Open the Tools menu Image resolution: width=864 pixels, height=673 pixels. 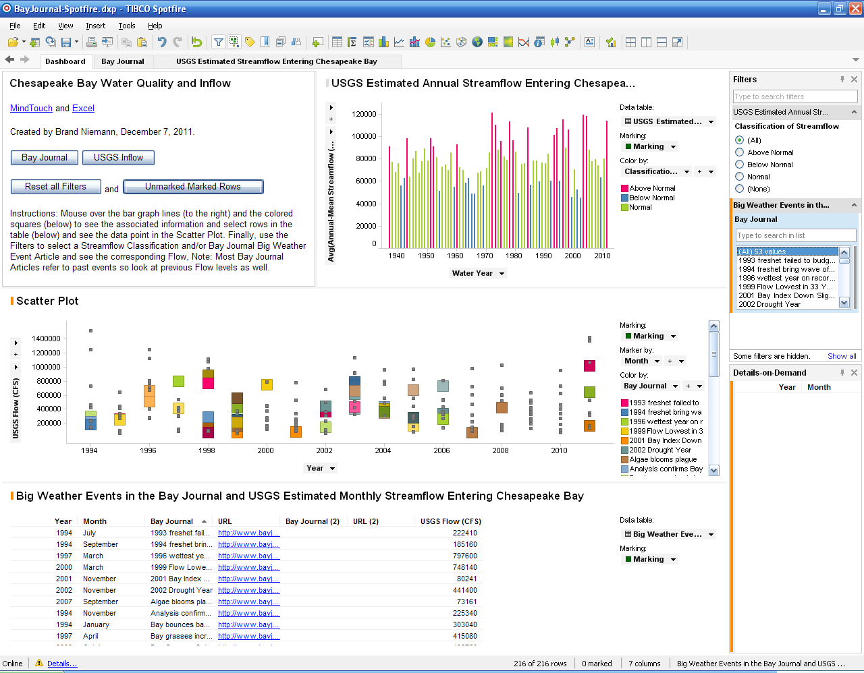tap(126, 26)
